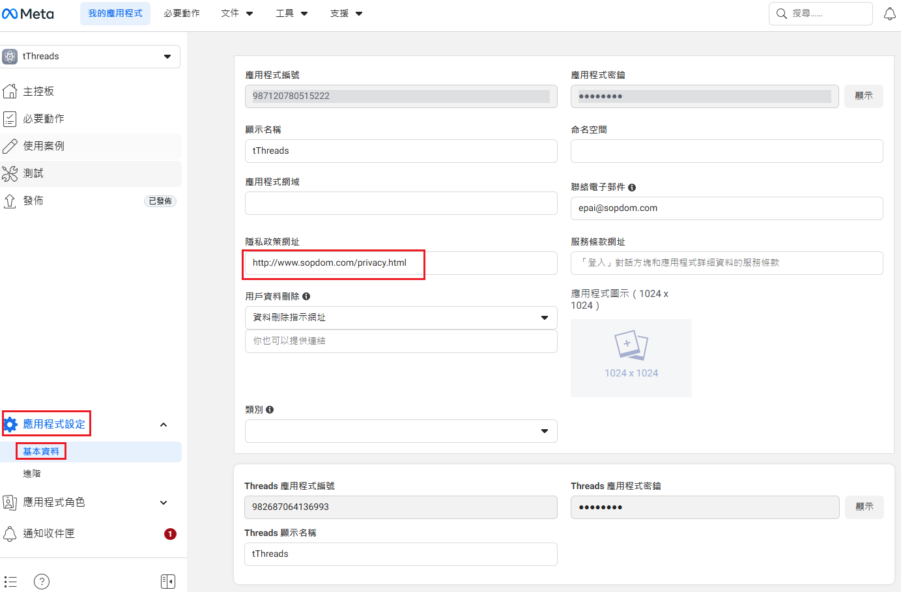Open the 支援 dropdown menu
This screenshot has width=901, height=592.
tap(347, 14)
